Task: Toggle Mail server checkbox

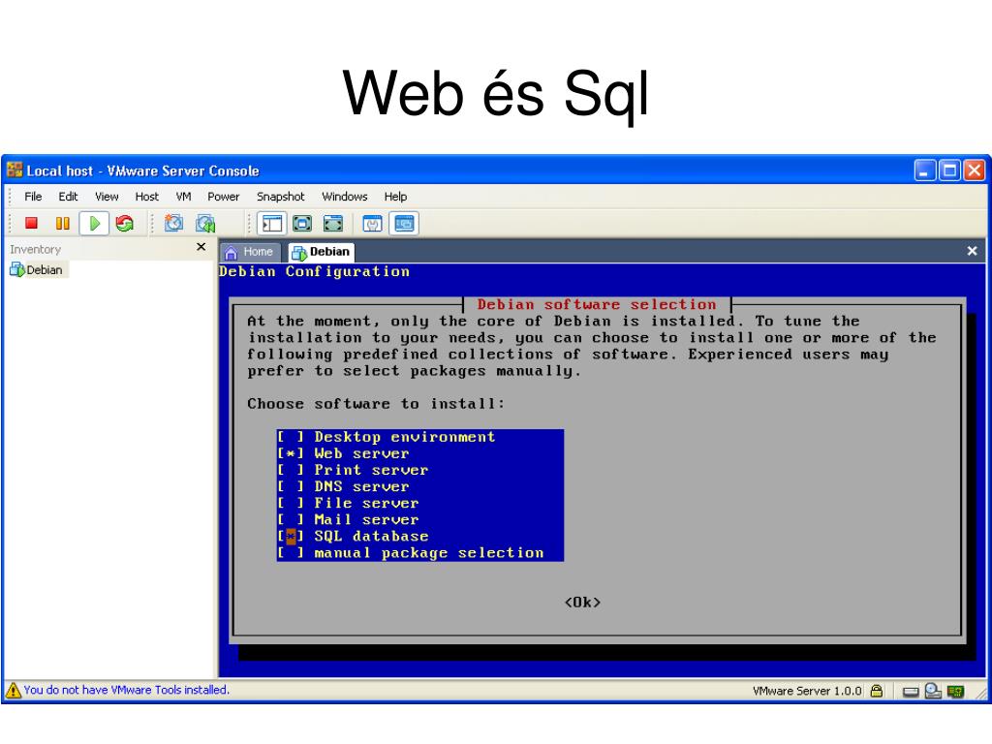Action: 291,519
